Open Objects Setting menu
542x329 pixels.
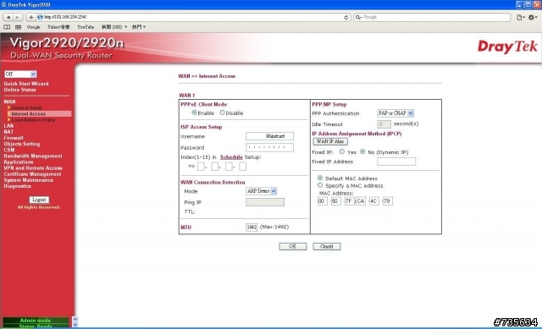[22, 144]
